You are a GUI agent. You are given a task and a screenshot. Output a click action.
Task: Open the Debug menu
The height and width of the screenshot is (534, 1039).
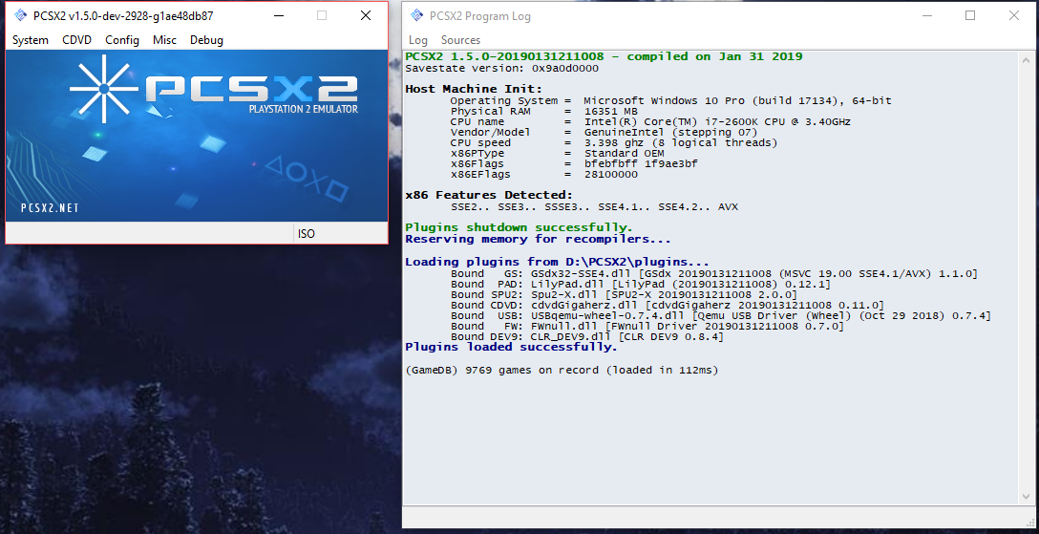point(206,40)
